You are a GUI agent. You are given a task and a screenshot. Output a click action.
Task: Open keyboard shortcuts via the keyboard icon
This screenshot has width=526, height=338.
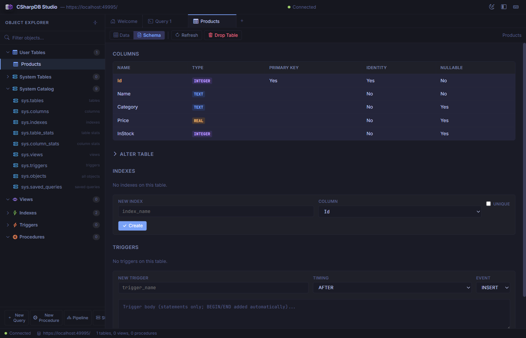[516, 7]
